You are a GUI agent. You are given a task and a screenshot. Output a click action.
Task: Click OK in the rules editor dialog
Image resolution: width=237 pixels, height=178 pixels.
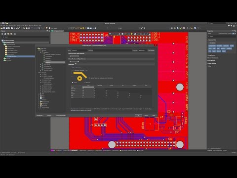138,115
